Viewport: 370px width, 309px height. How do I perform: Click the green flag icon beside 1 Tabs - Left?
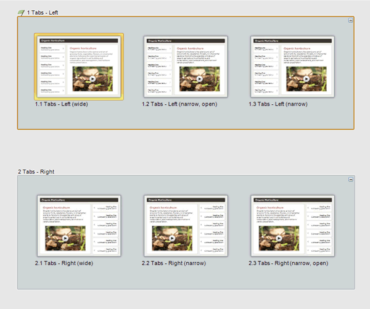click(21, 12)
